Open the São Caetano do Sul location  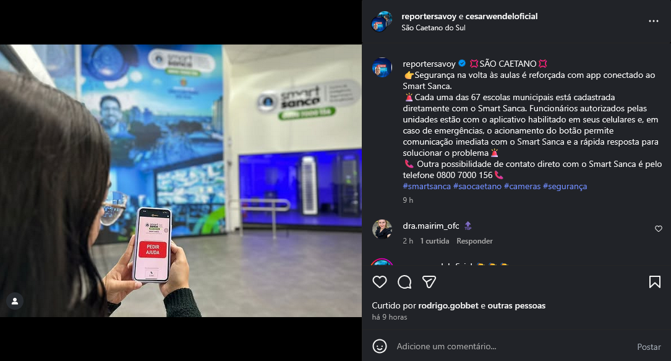click(x=433, y=28)
